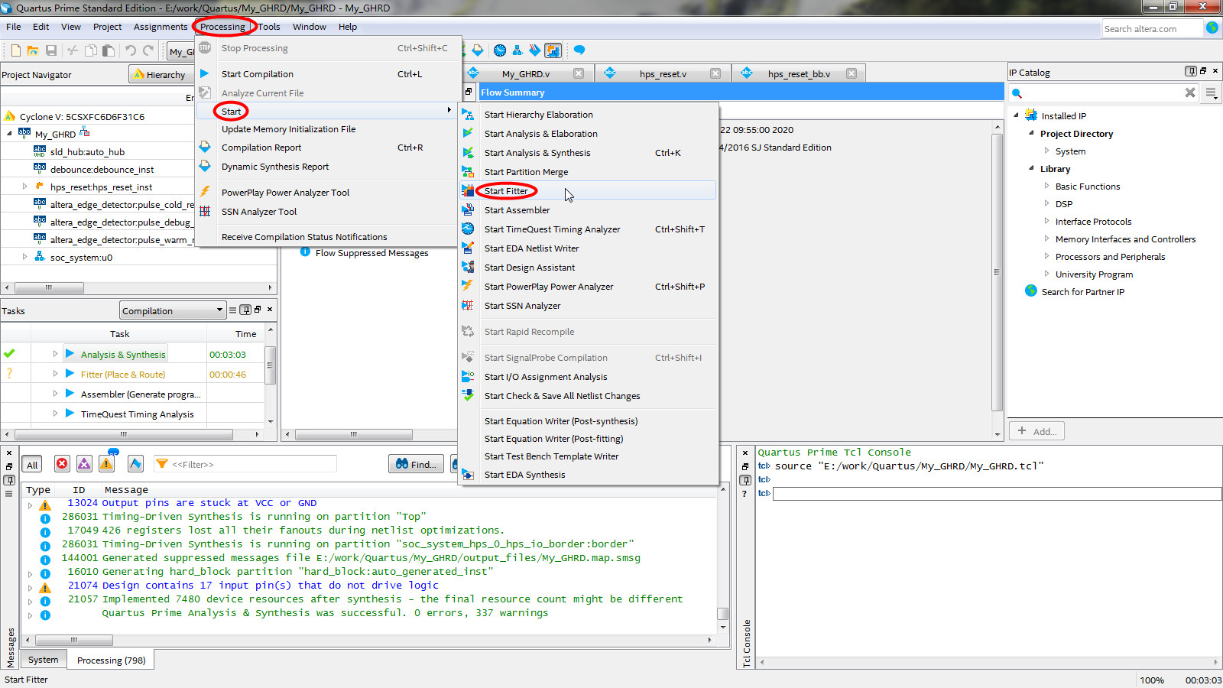
Task: Run Fitter (Place & Route) play icon
Action: (70, 374)
